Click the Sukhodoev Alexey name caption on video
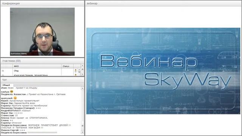Image resolution: width=242 pixels, height=136 pixels. (19, 54)
